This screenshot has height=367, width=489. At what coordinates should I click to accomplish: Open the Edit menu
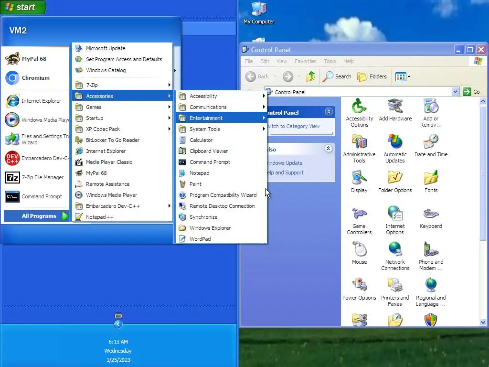[x=265, y=61]
